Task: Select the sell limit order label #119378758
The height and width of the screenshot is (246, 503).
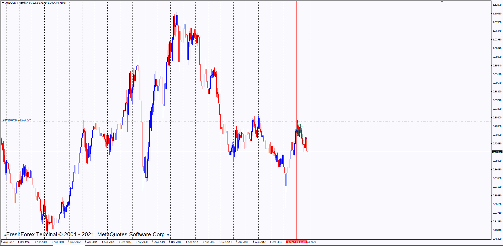Action: (17, 120)
